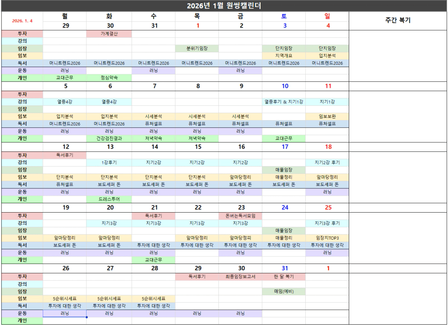Click the 돈버는독서모임 cell on the 23rd
The height and width of the screenshot is (325, 448).
pos(240,216)
